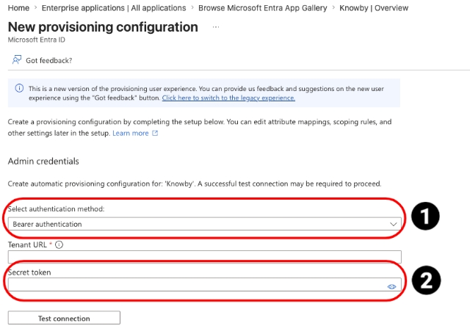
Task: Open the Home breadcrumb
Action: tap(18, 8)
